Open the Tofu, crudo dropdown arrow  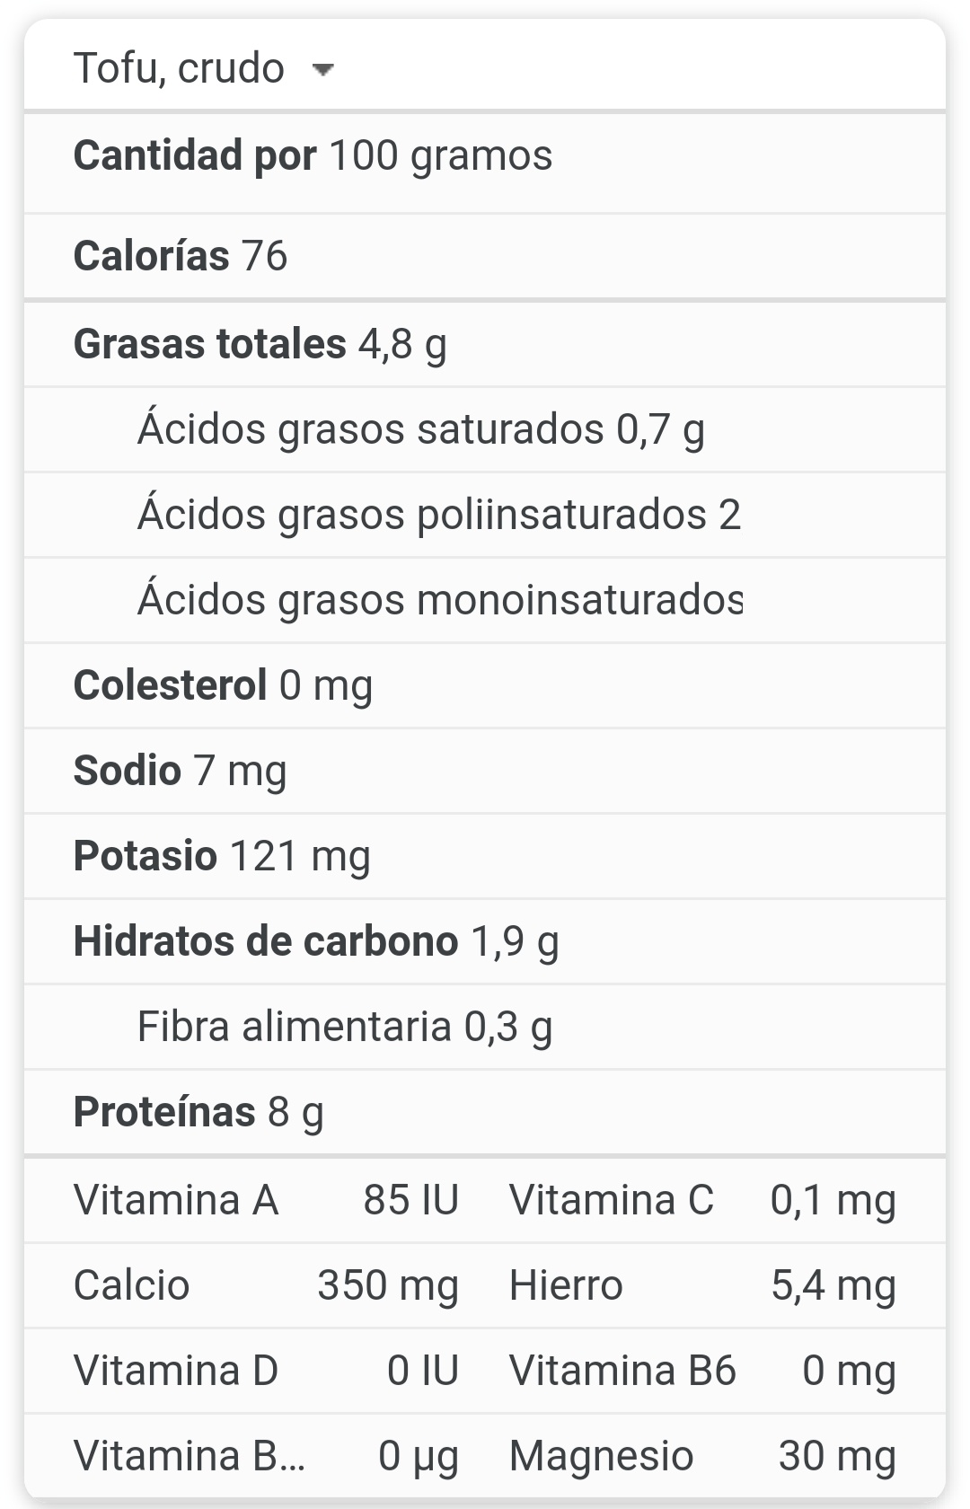tap(322, 70)
